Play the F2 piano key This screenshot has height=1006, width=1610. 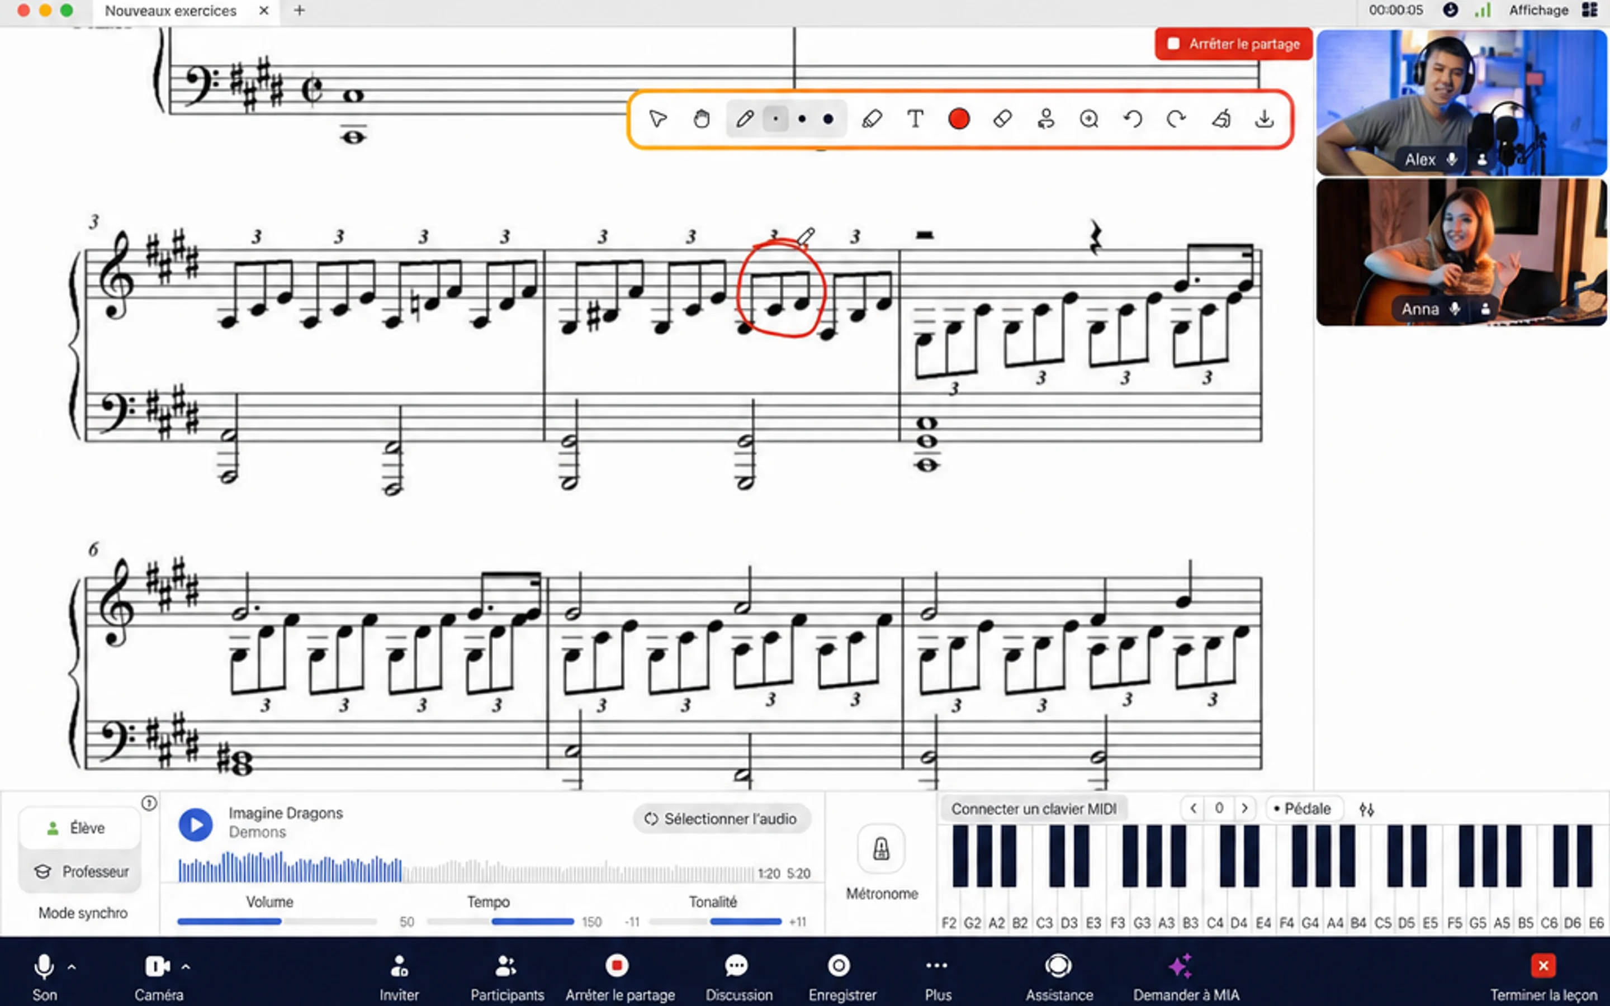[949, 912]
